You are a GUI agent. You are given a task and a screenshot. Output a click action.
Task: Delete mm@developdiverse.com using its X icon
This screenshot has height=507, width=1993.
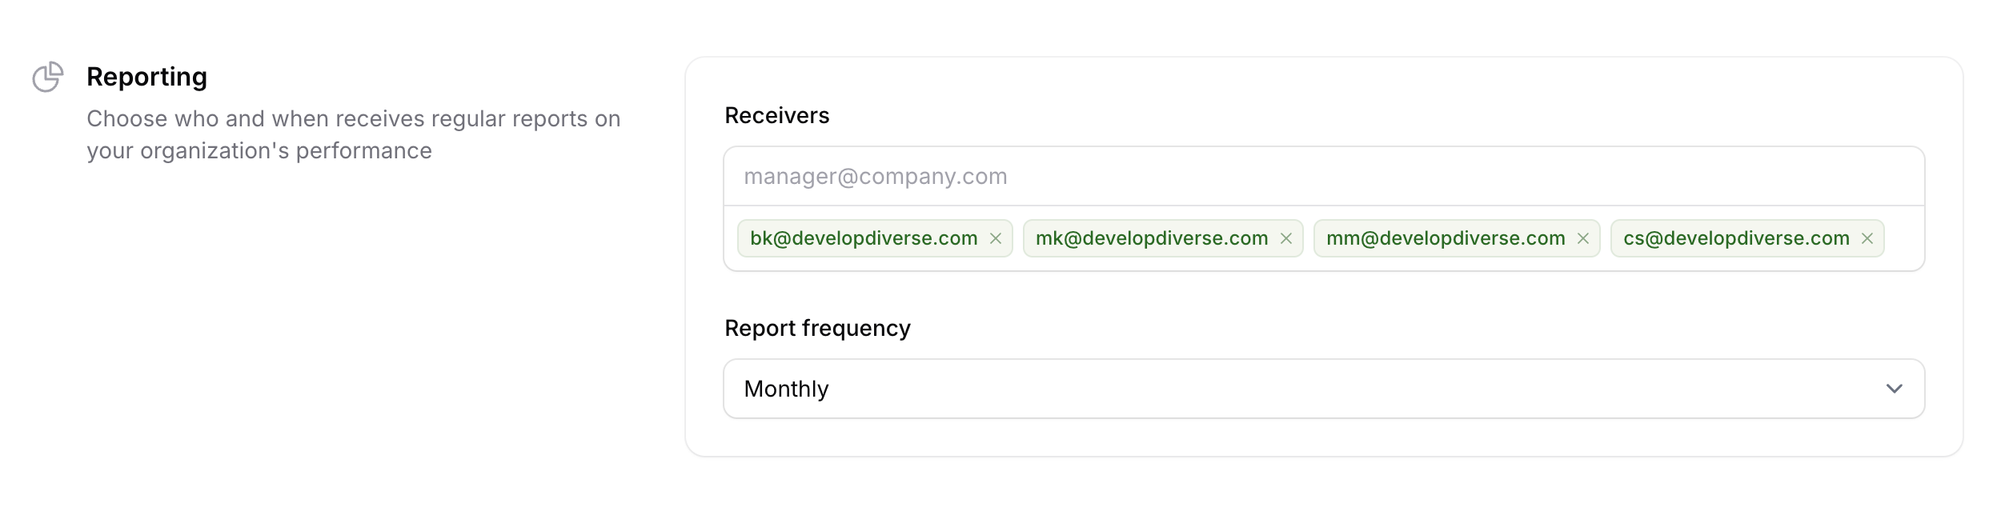1583,238
